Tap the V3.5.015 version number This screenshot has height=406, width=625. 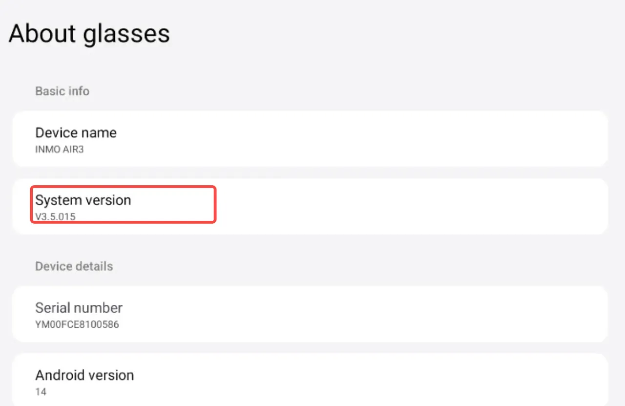click(x=55, y=216)
